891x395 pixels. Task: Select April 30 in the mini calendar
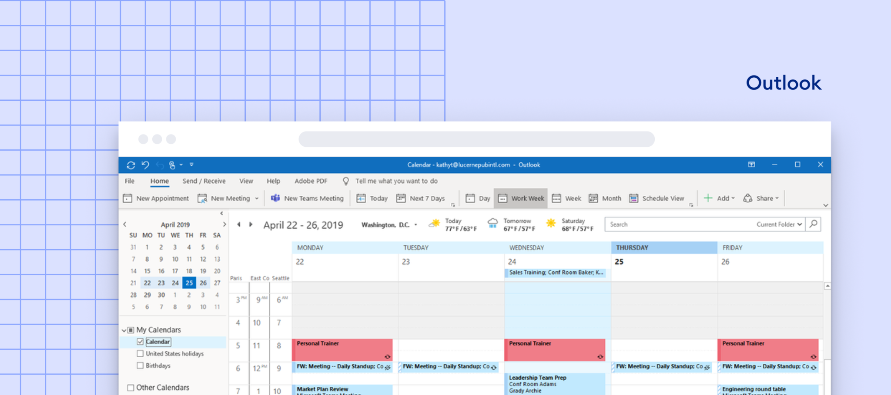[x=161, y=295]
